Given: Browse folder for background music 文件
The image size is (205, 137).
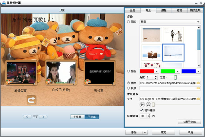Looking at the screenshot, I should (x=198, y=99).
